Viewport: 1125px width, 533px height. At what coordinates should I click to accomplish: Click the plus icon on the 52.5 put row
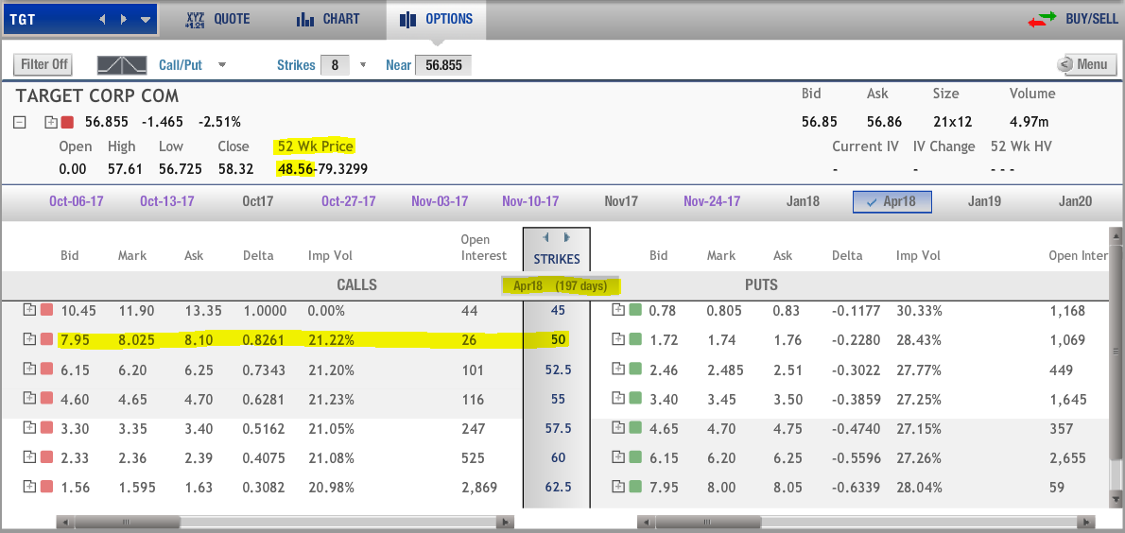pyautogui.click(x=617, y=369)
